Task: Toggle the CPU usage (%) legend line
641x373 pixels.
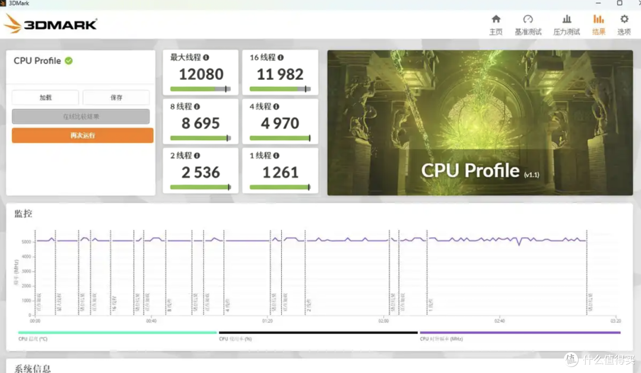Action: [x=318, y=333]
